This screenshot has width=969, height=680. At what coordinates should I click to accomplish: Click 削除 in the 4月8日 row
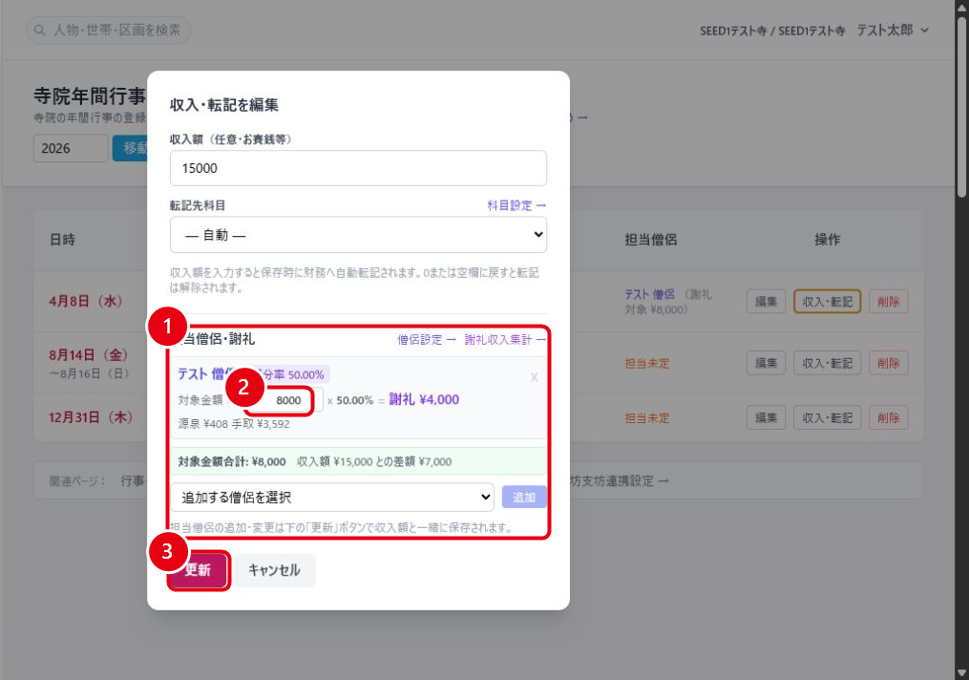888,302
